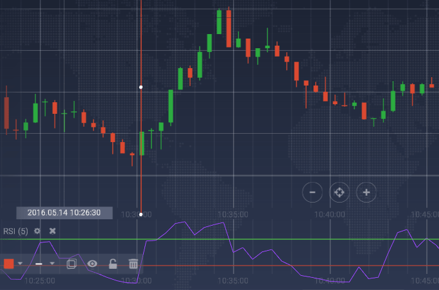Pick line color with red swatch
The image size is (439, 290).
point(9,264)
